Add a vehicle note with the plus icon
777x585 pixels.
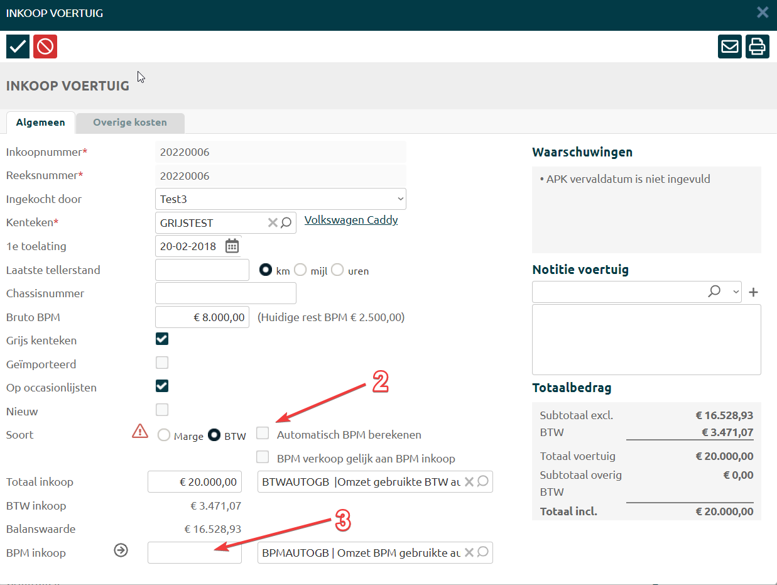click(x=754, y=292)
